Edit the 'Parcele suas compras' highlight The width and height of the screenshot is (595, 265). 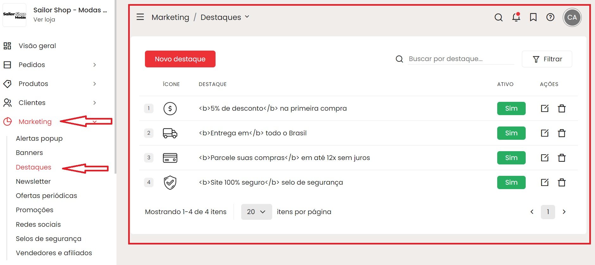545,158
